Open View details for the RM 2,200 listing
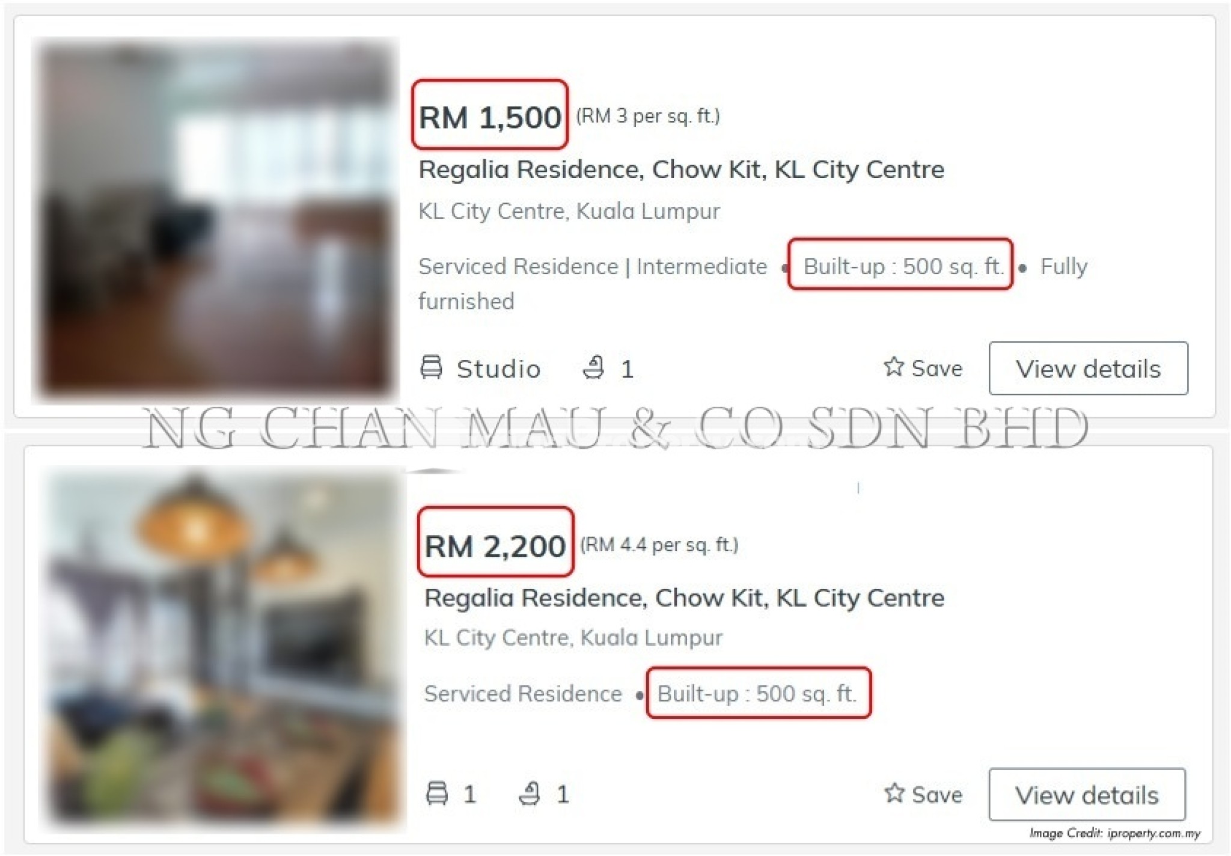This screenshot has height=856, width=1231. point(1087,794)
